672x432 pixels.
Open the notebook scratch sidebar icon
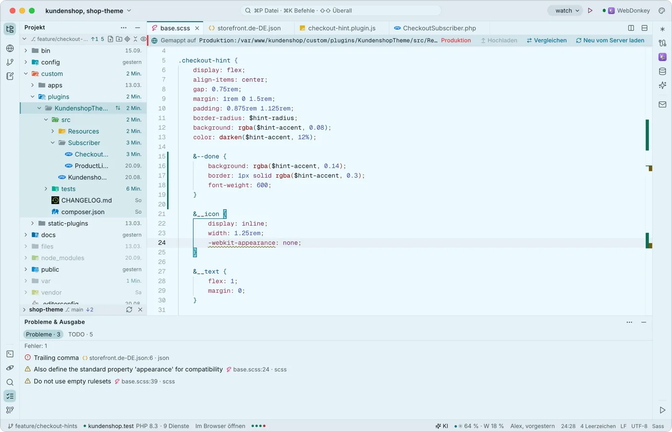(10, 76)
